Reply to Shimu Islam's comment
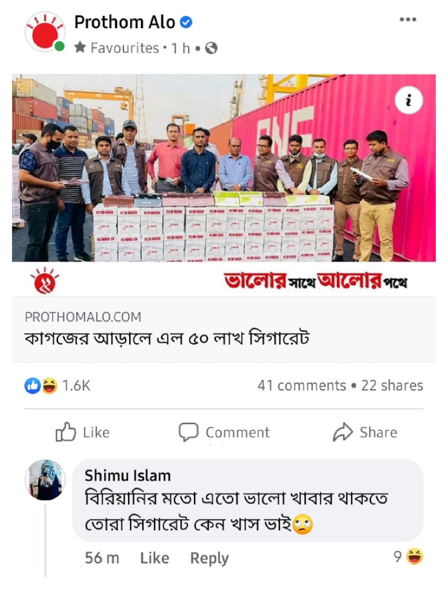Viewport: 448px width, 589px height. coord(209,558)
